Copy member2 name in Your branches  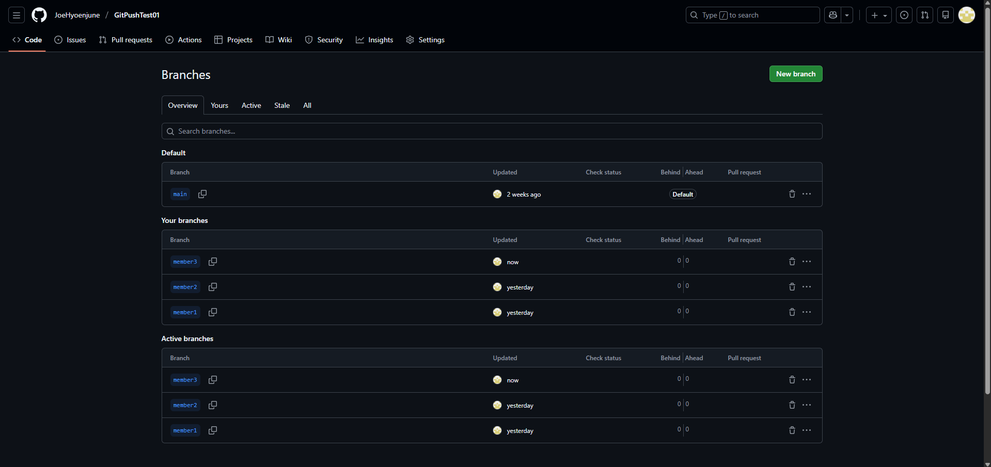coord(213,287)
